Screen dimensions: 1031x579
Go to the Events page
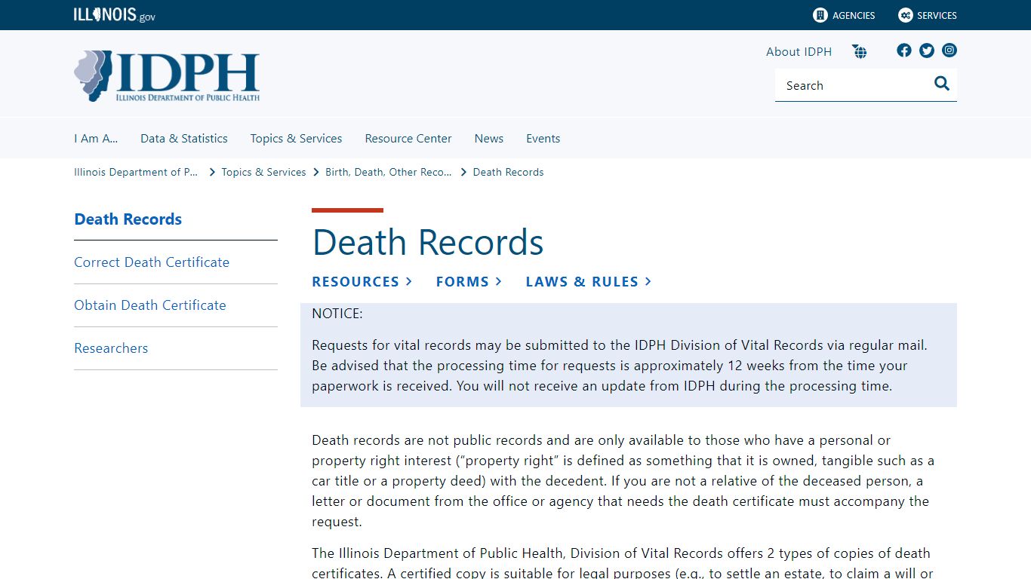(543, 139)
